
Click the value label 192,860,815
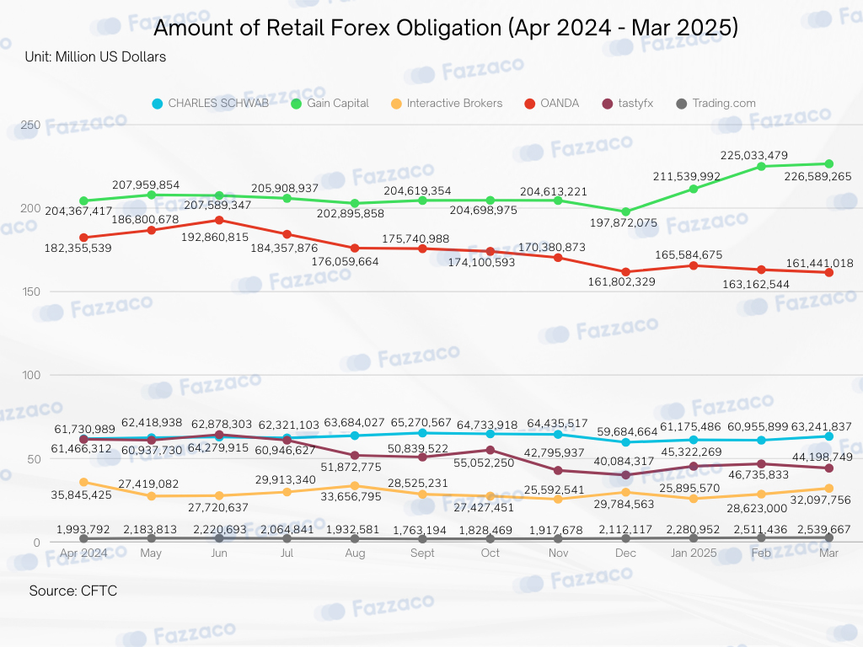[215, 237]
